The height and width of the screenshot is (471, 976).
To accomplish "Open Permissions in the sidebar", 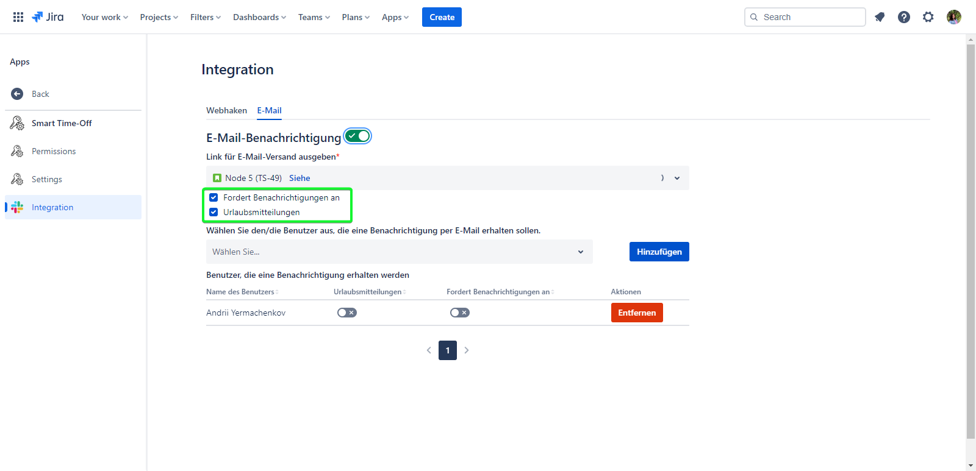I will 54,151.
